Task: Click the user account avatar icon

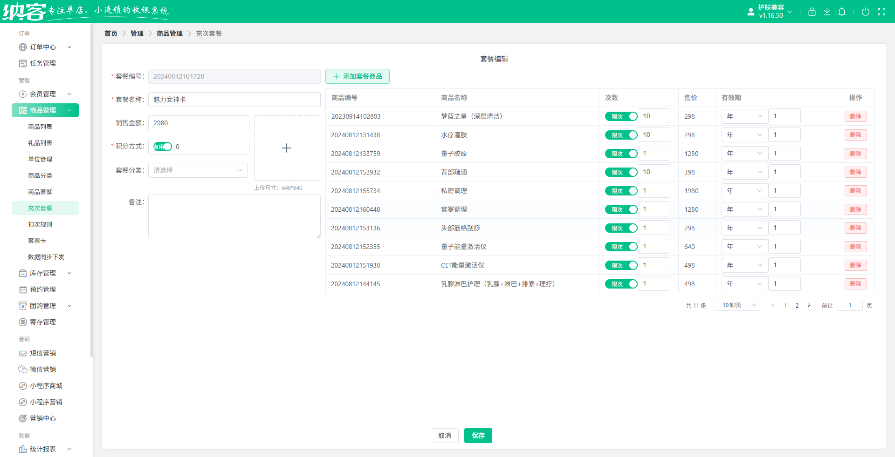Action: click(x=750, y=12)
